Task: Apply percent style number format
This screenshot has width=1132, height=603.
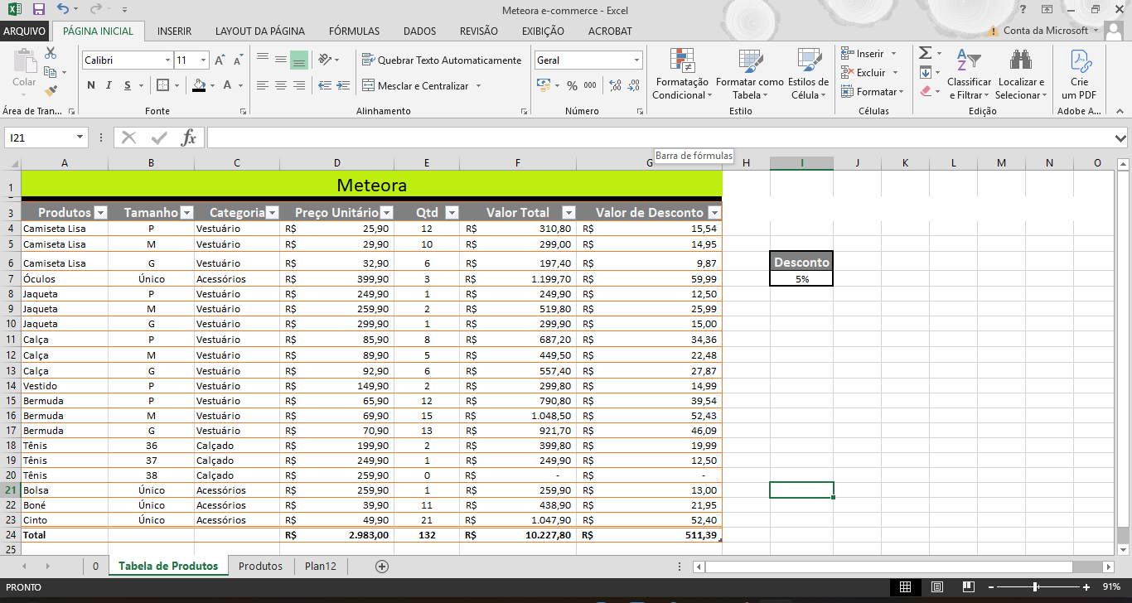Action: click(572, 85)
